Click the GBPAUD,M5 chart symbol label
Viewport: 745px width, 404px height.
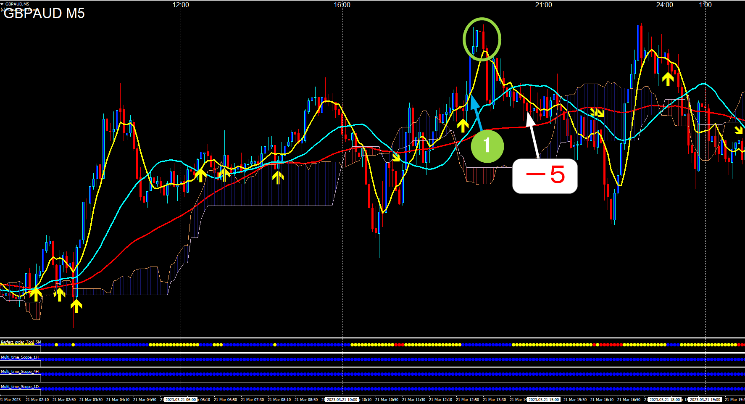pyautogui.click(x=17, y=4)
